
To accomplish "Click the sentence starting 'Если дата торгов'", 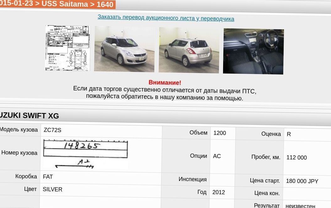I will click(165, 90).
